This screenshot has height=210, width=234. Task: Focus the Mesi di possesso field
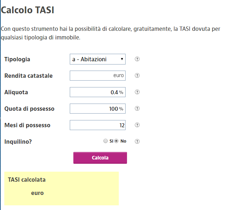98,125
